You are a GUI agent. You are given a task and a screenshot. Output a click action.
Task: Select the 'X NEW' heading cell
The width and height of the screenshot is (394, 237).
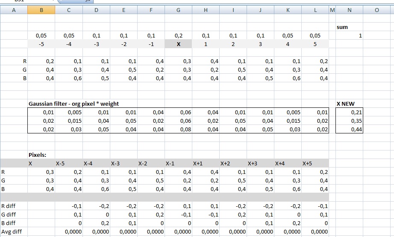345,104
